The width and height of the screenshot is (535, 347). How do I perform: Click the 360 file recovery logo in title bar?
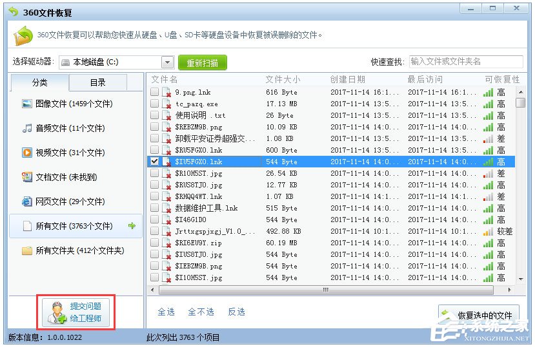click(14, 12)
